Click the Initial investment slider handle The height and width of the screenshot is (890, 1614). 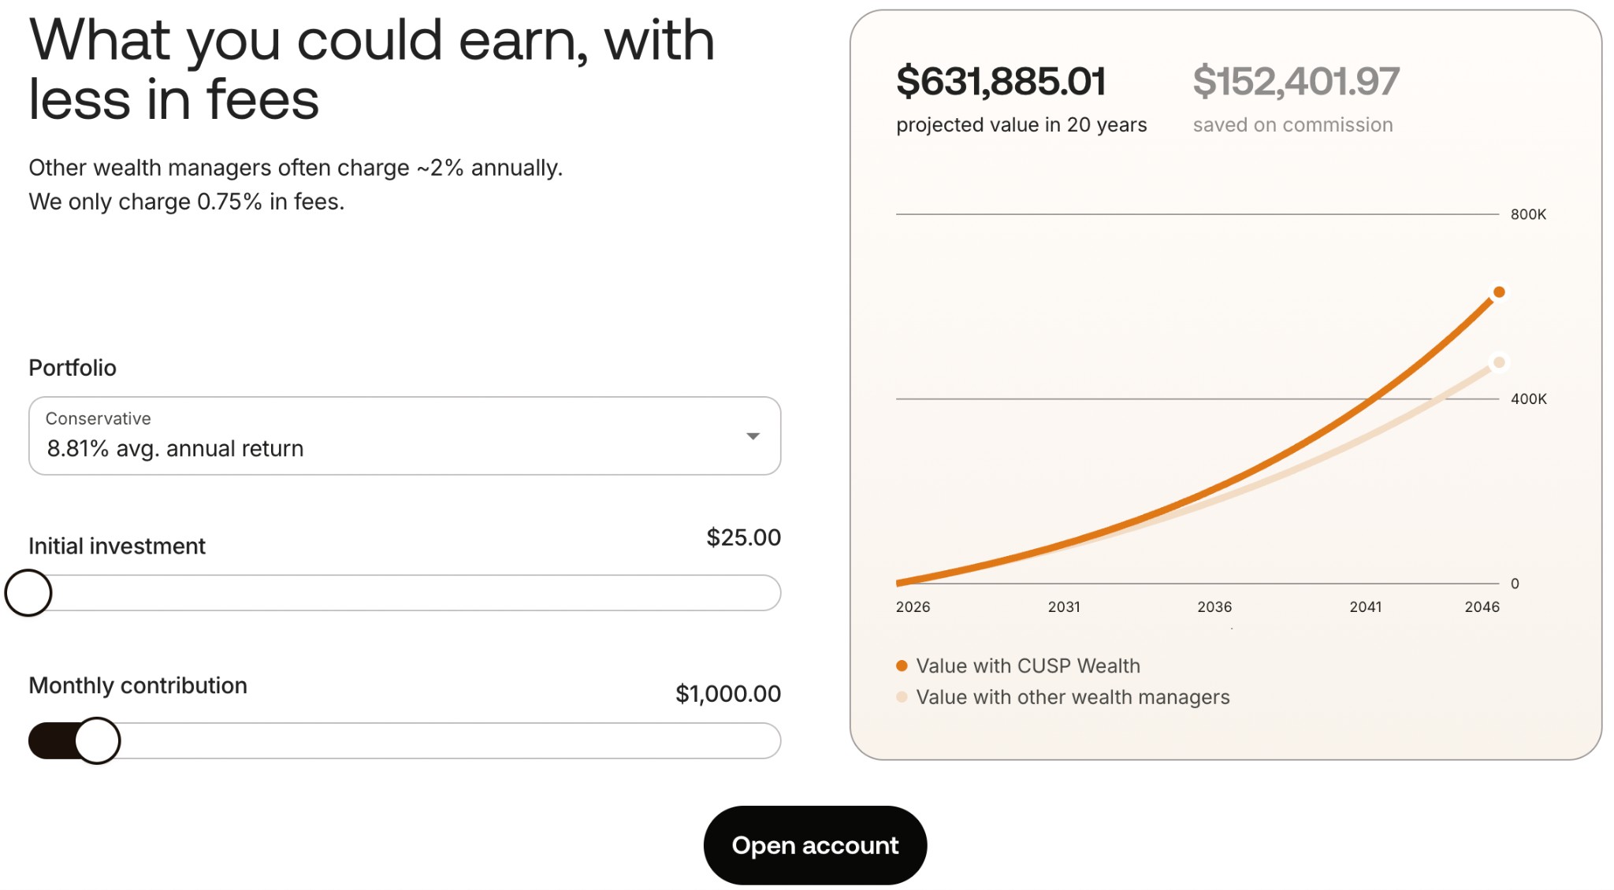28,593
